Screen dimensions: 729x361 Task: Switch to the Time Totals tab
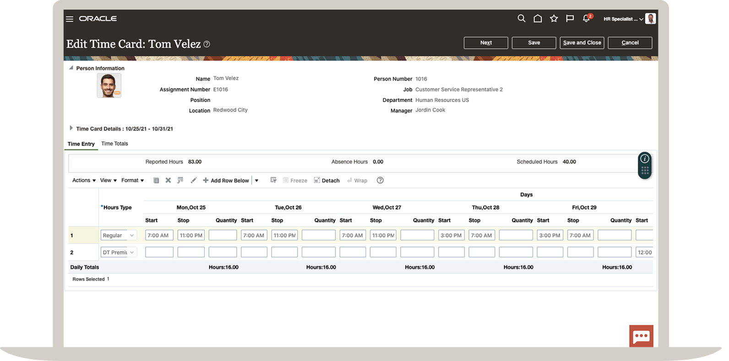tap(114, 143)
